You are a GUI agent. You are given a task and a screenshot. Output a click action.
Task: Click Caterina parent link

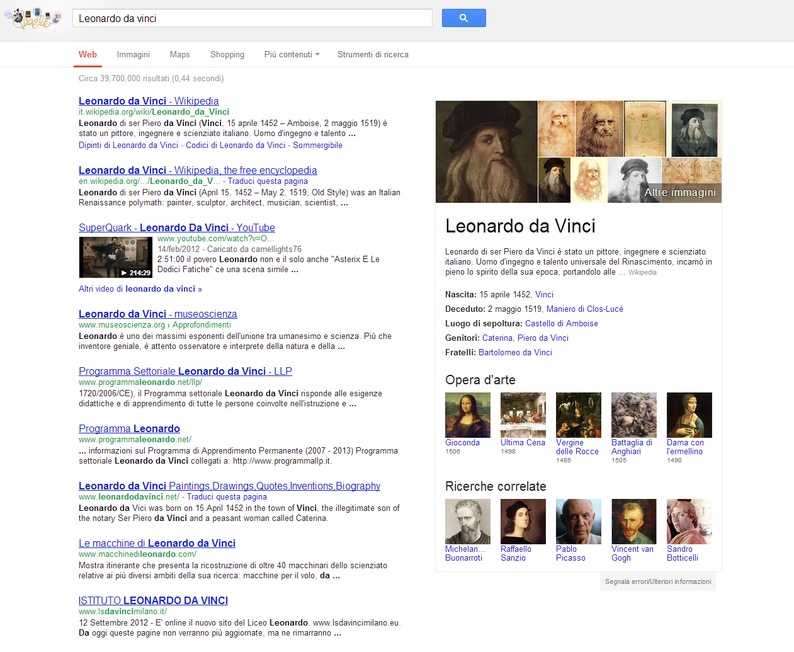(x=497, y=338)
